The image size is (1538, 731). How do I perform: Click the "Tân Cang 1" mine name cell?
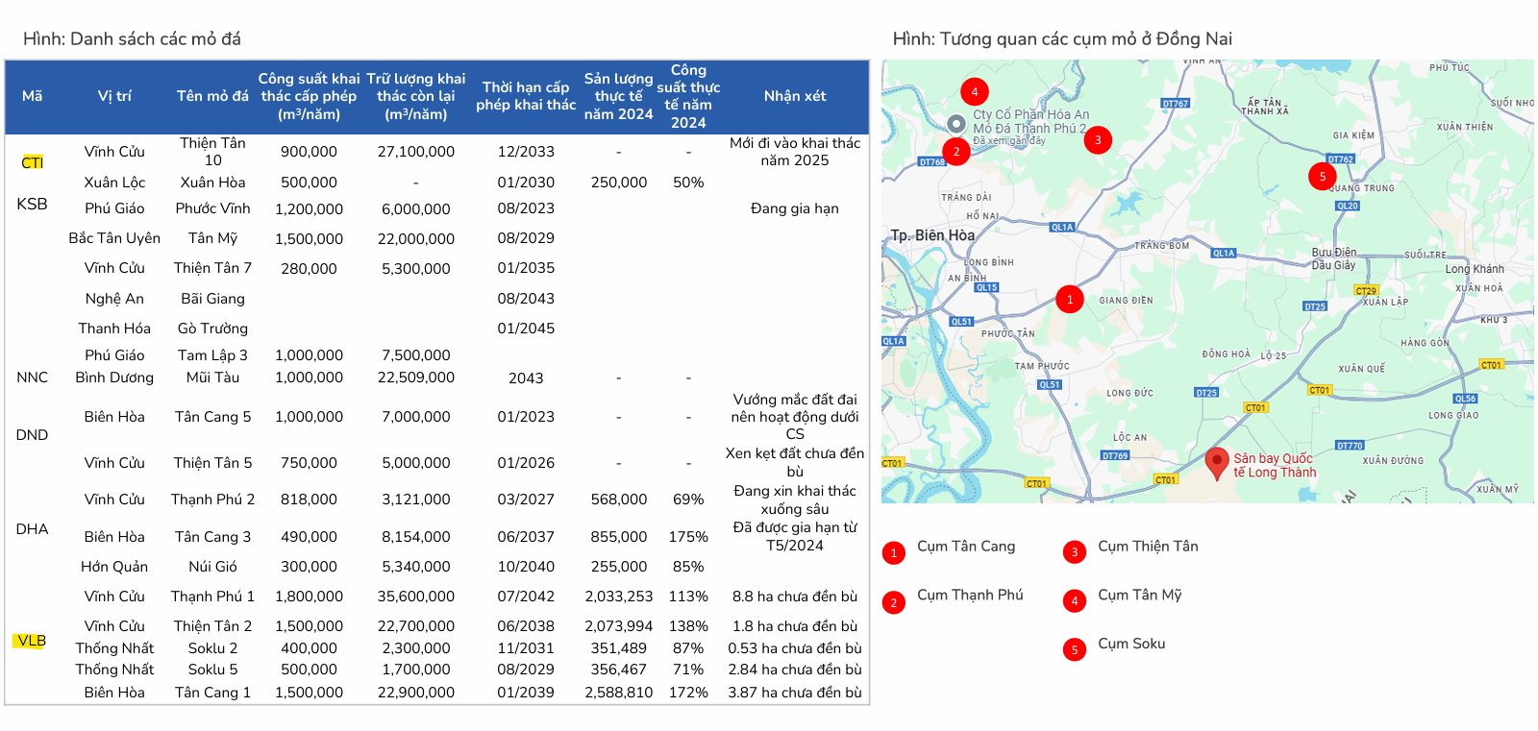212,693
